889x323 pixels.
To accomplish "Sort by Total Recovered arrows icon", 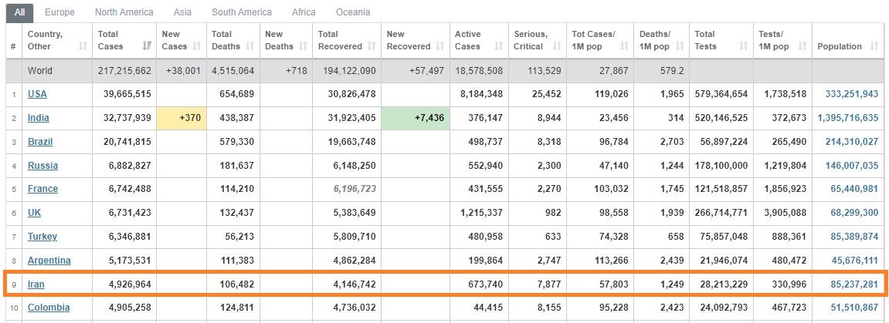I will click(372, 46).
